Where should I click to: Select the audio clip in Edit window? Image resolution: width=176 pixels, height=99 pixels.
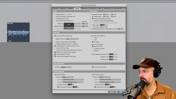coord(18,32)
